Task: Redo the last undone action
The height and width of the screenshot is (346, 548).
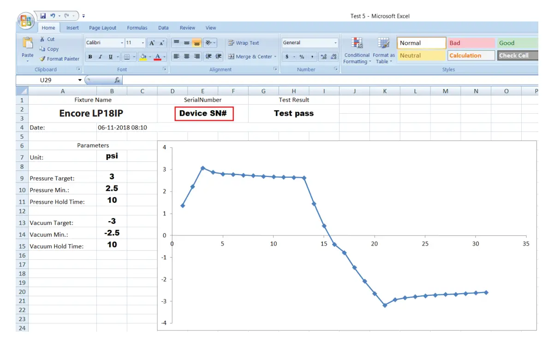Action: pyautogui.click(x=66, y=16)
